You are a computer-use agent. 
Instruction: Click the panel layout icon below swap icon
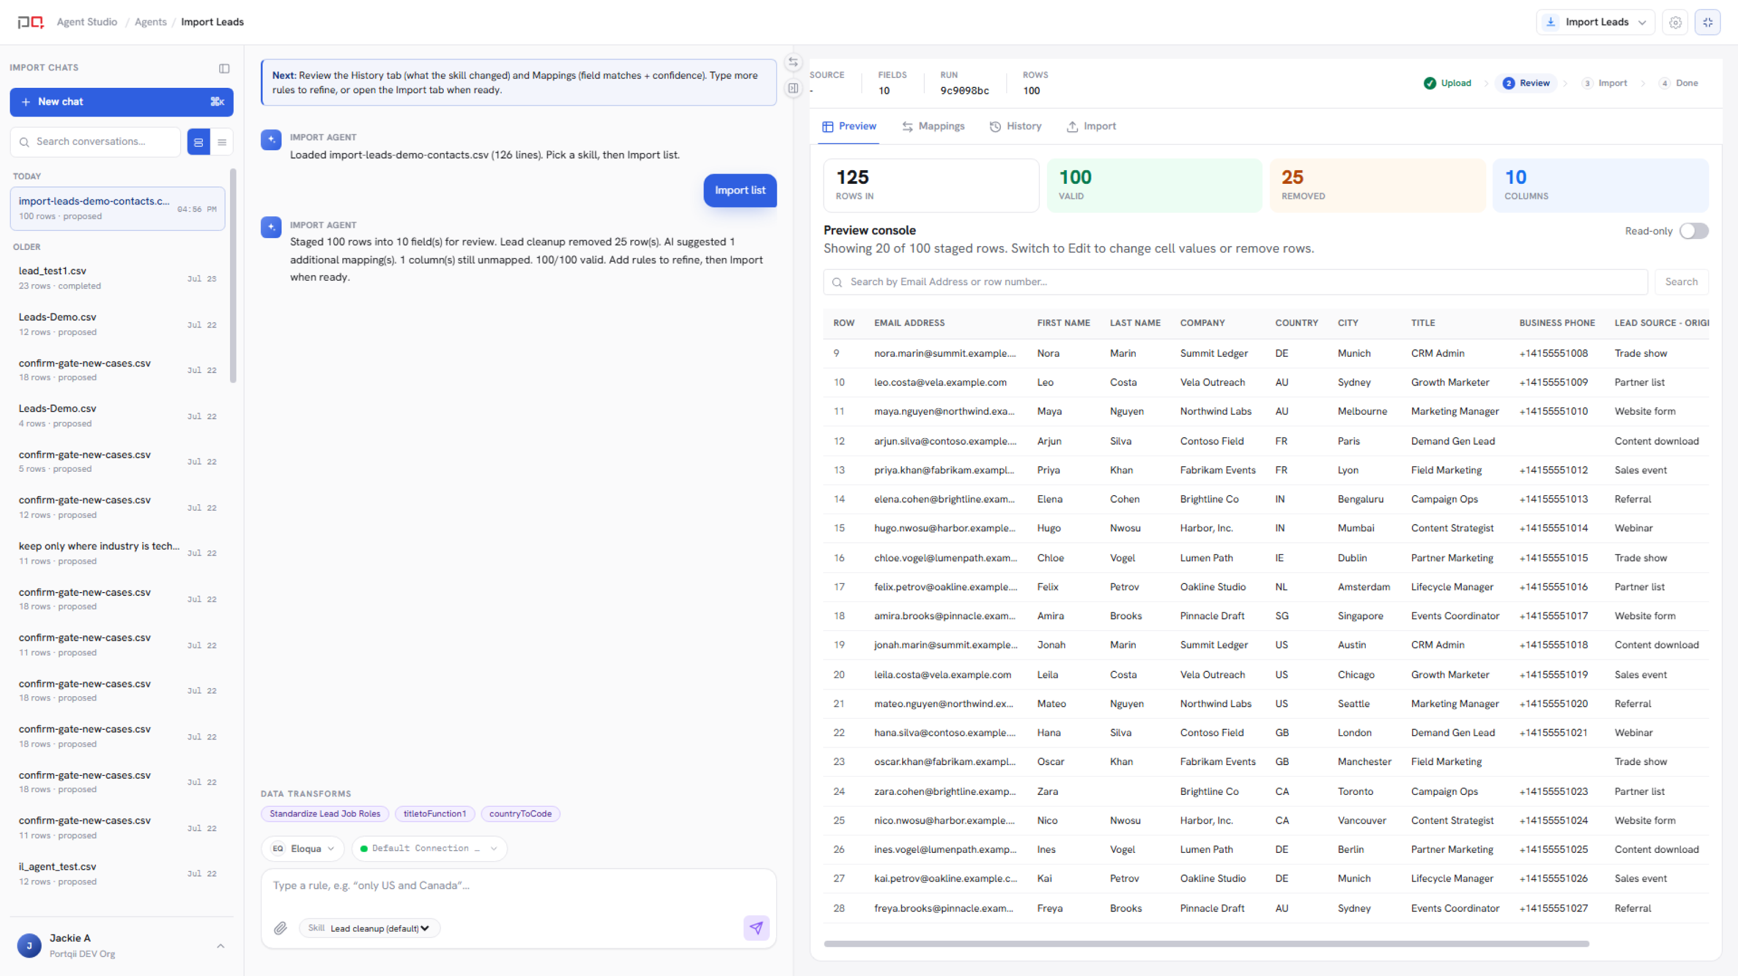point(794,88)
